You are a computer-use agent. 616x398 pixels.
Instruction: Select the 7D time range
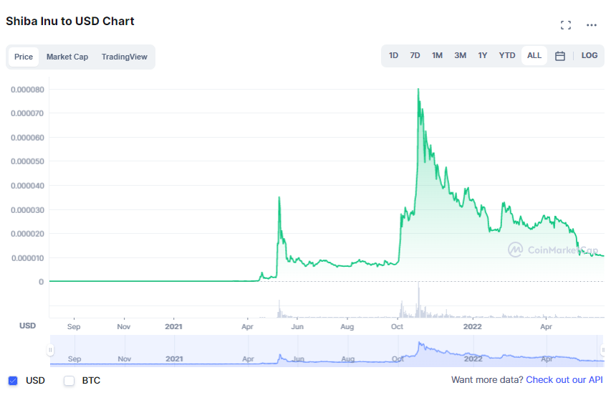(415, 55)
